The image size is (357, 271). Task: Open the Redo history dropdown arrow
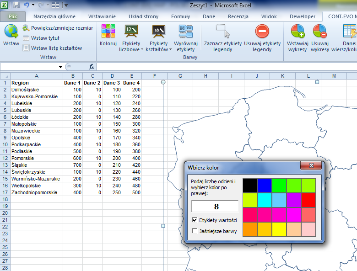[x=48, y=5]
